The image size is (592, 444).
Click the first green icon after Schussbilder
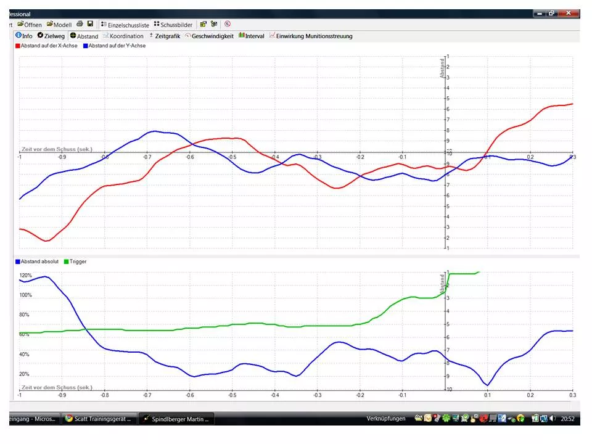click(x=203, y=24)
